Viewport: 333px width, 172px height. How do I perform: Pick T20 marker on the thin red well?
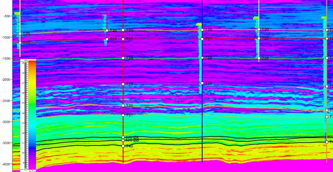click(107, 30)
